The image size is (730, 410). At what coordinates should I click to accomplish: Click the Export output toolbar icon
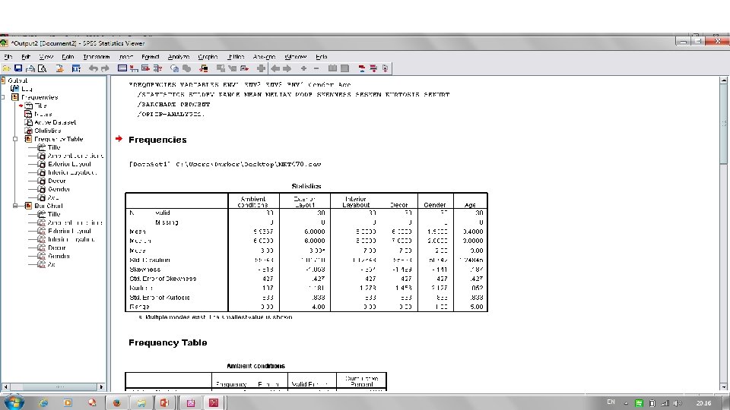[x=59, y=68]
